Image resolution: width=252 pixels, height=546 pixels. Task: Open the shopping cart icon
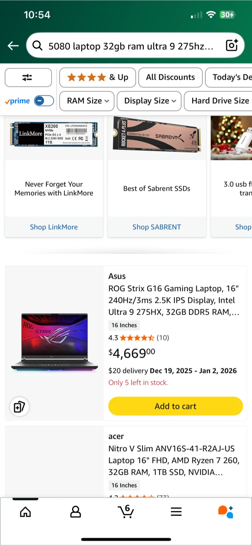126,511
